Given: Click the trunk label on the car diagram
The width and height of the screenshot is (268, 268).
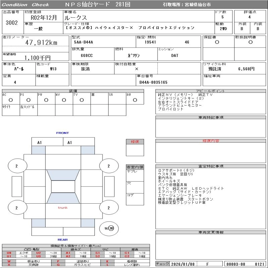Looking at the screenshot, I should pyautogui.click(x=63, y=208).
